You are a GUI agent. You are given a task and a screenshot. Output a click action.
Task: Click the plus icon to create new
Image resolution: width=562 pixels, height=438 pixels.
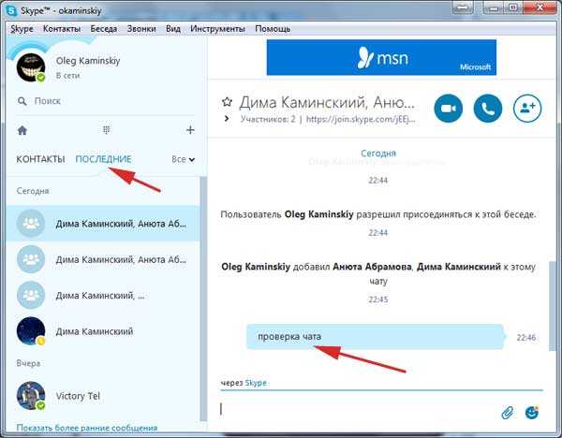click(190, 130)
